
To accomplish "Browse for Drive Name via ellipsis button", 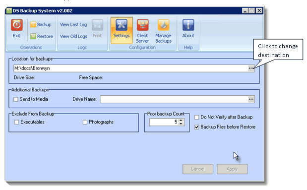I will pos(251,99).
